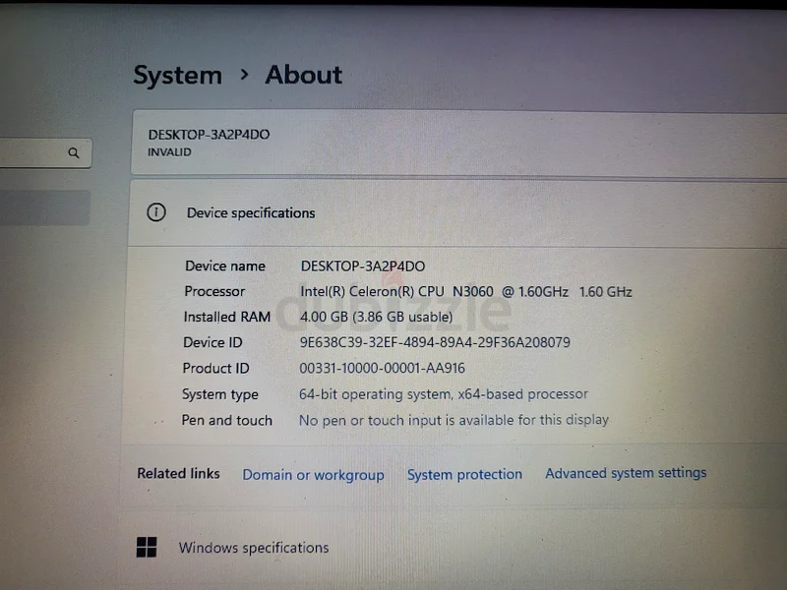Open System protection link
The height and width of the screenshot is (590, 787).
click(464, 474)
